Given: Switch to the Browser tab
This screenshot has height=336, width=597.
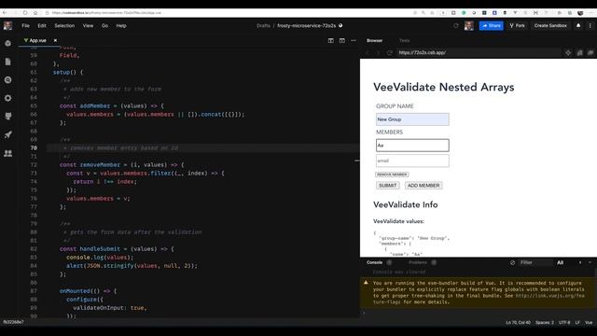Looking at the screenshot, I should (375, 40).
